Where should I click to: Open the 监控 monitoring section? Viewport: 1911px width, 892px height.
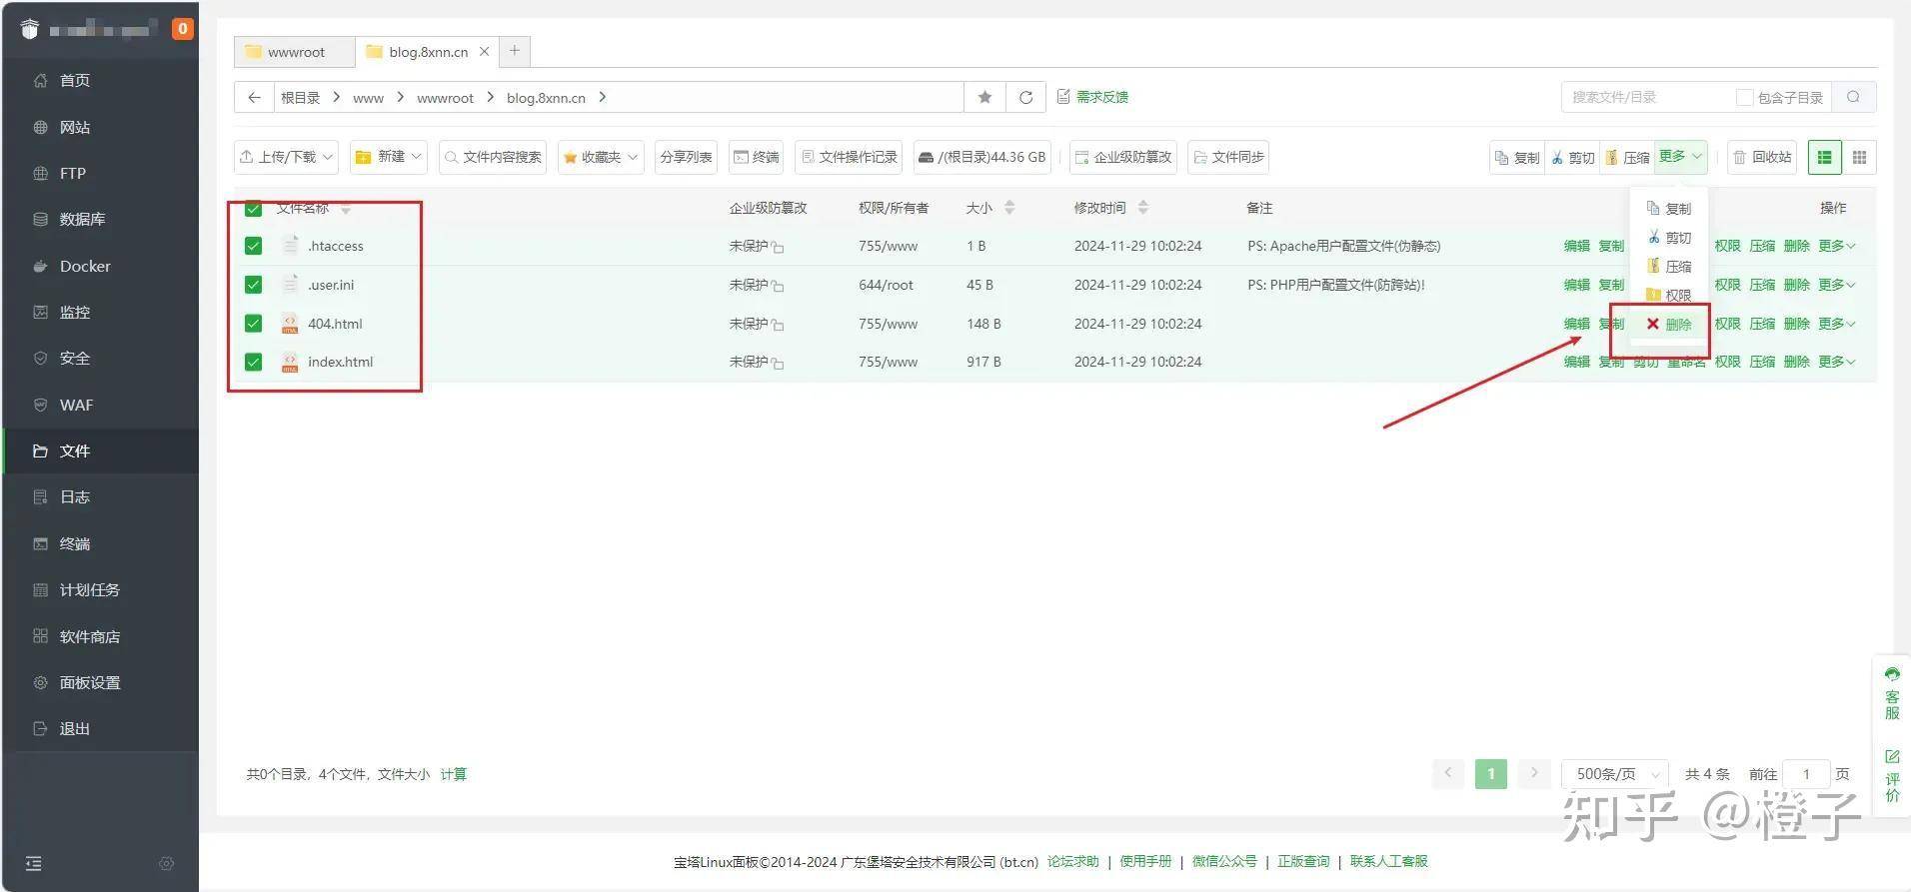pos(75,312)
